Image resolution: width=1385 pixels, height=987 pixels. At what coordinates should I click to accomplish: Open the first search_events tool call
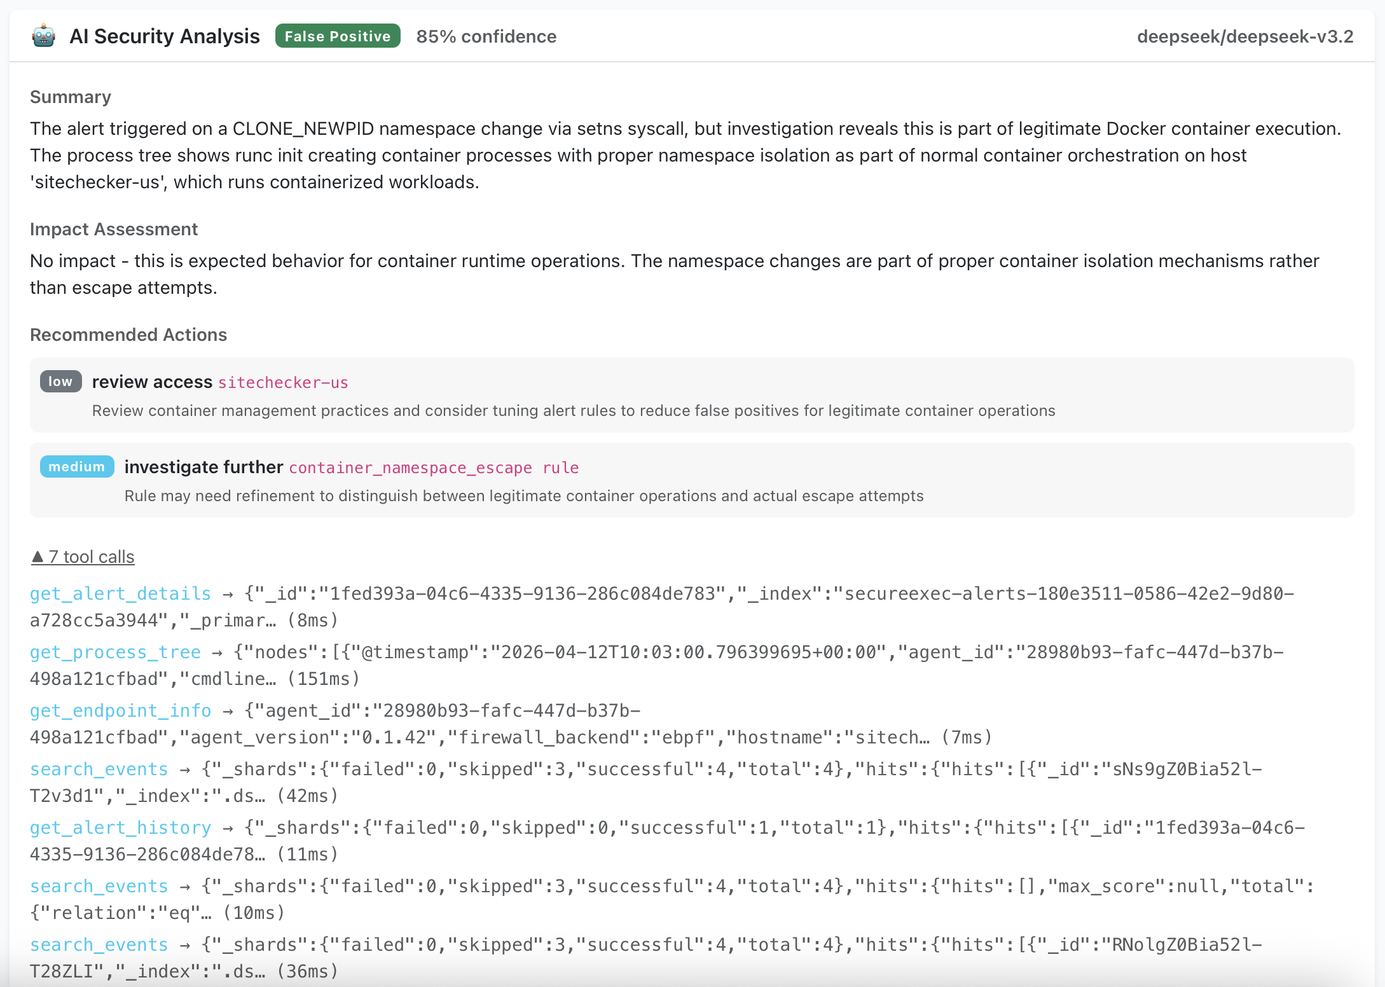click(99, 769)
